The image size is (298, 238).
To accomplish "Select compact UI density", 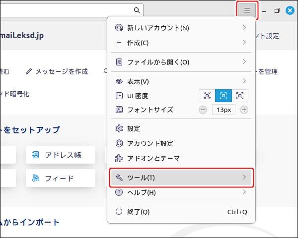I will click(207, 96).
